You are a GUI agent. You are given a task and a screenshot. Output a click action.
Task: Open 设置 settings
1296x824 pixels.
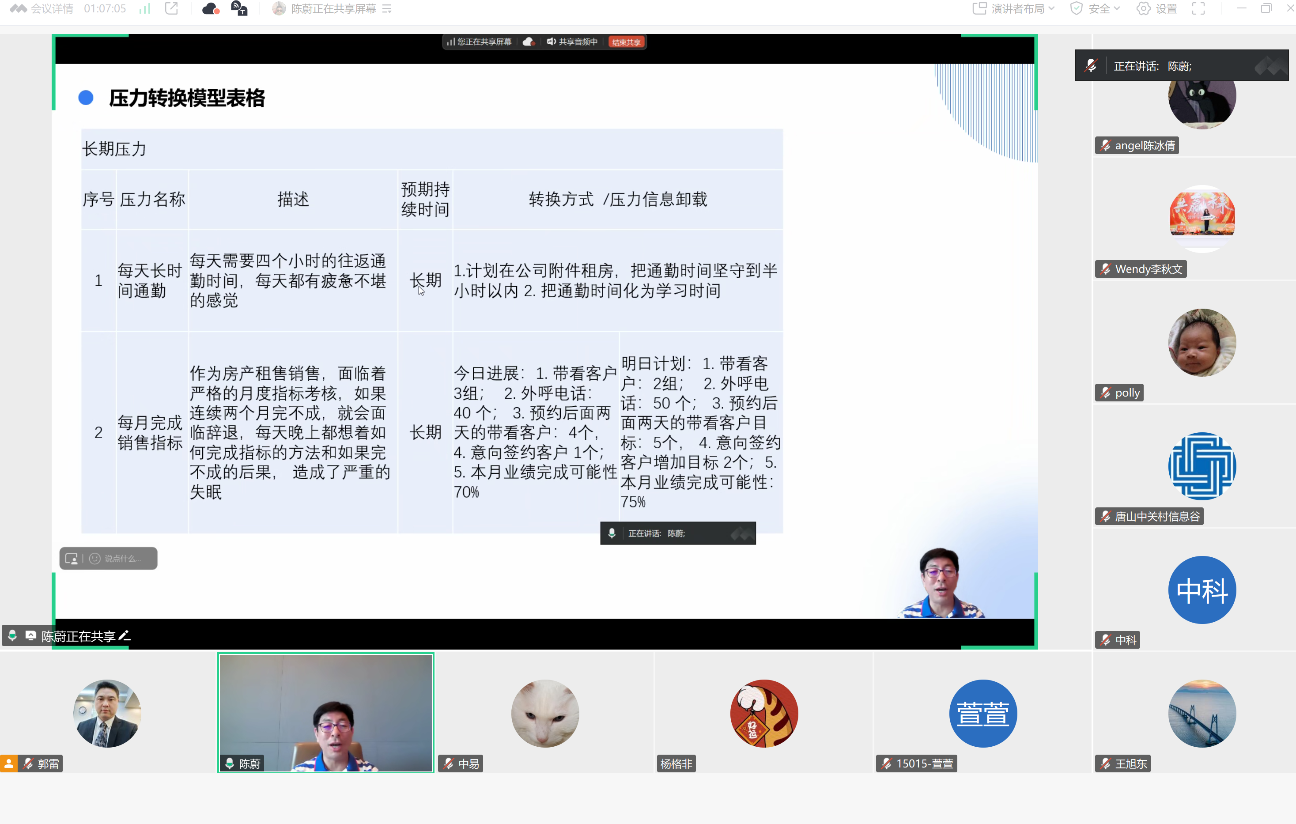coord(1157,9)
